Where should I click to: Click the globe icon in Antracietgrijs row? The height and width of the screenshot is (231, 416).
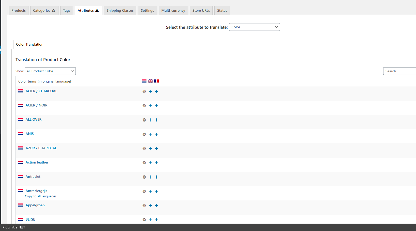[x=144, y=191]
